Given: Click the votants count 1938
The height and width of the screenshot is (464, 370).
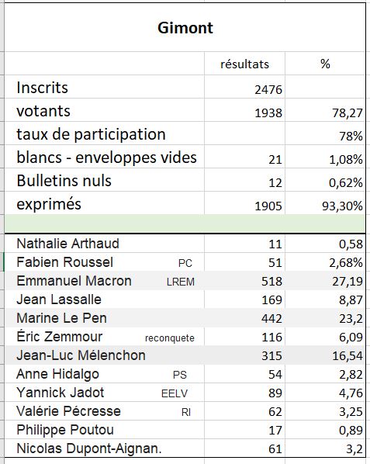Looking at the screenshot, I should [x=268, y=113].
